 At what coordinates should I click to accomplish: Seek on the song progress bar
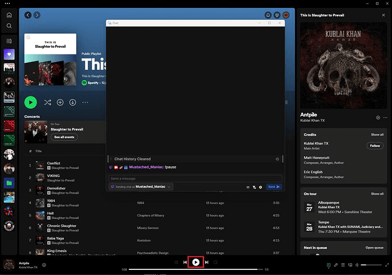(x=196, y=269)
